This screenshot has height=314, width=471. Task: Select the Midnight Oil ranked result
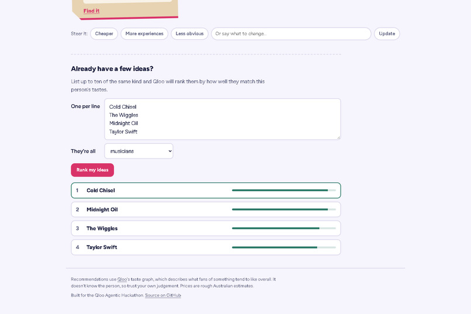(206, 209)
